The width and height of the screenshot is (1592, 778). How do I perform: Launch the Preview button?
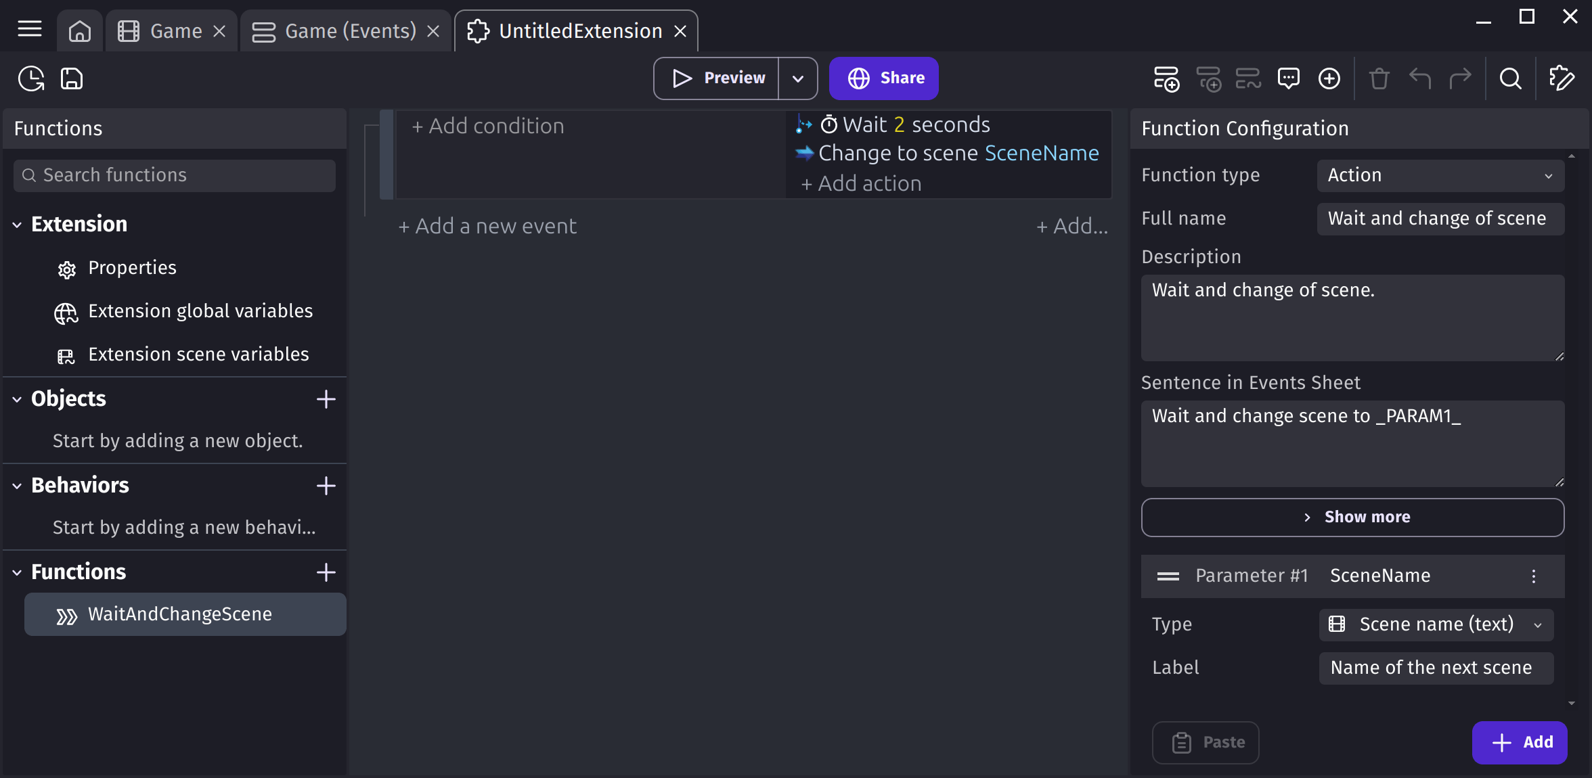coord(716,78)
